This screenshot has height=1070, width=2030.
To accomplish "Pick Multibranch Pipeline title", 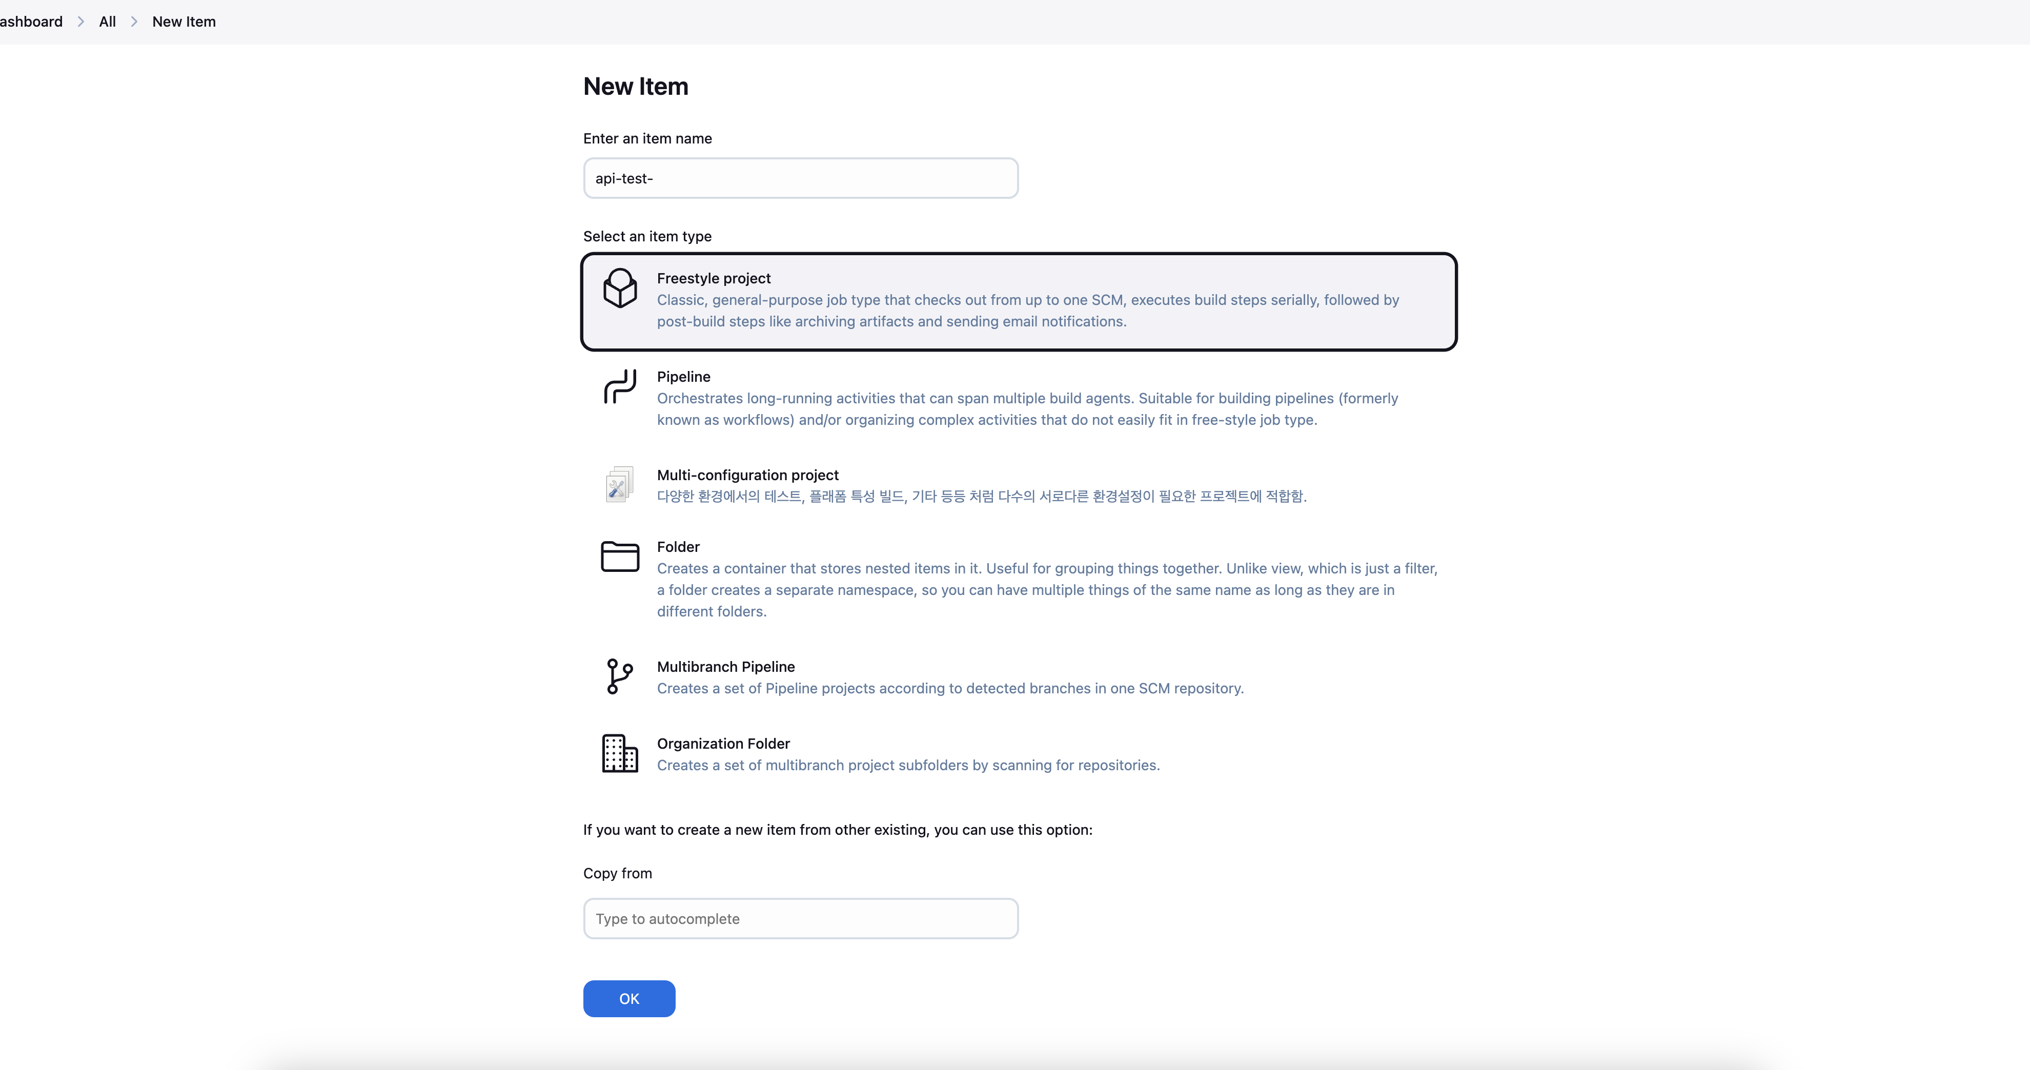I will coord(725,667).
